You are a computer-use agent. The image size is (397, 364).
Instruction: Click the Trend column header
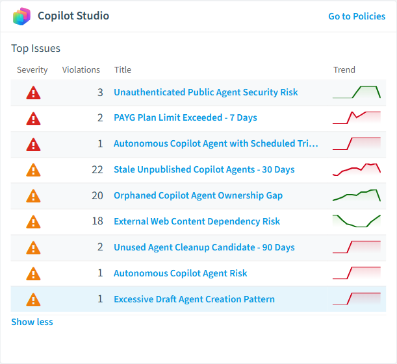pos(344,70)
